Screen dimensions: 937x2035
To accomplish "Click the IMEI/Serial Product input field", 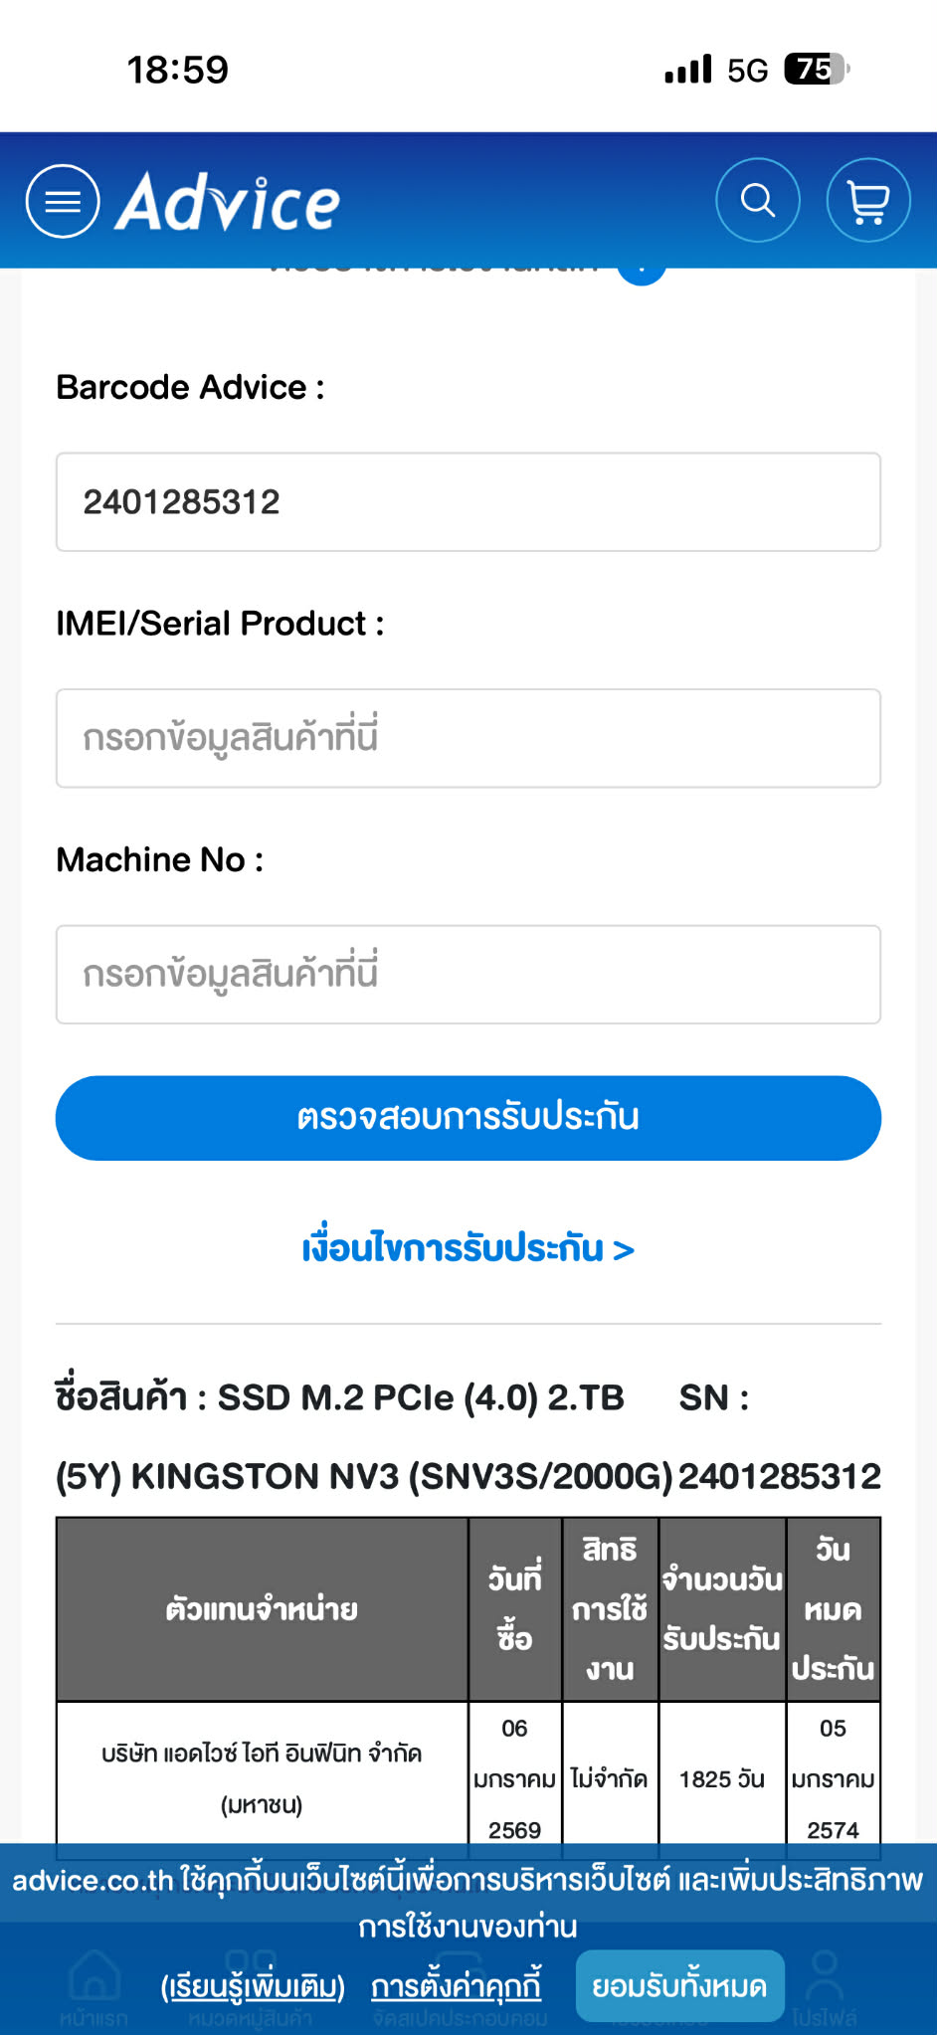I will pyautogui.click(x=468, y=738).
